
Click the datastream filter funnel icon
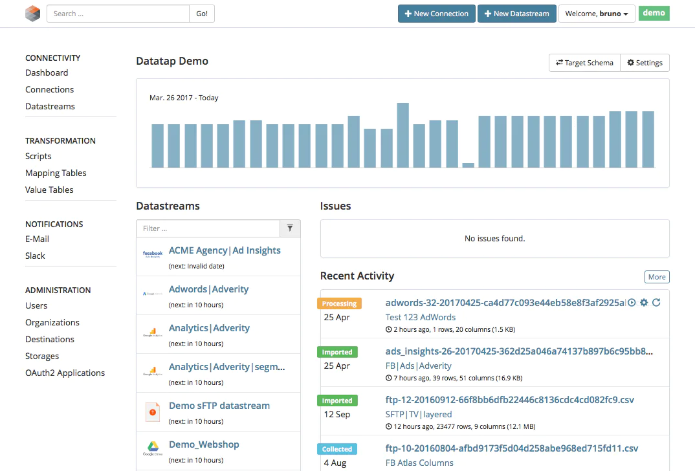290,228
